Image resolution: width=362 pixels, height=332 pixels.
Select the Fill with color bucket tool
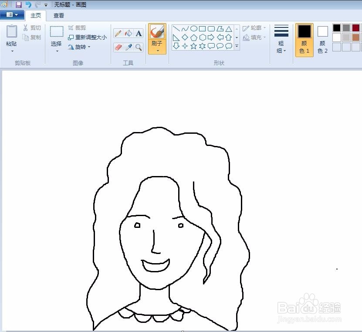(x=128, y=33)
